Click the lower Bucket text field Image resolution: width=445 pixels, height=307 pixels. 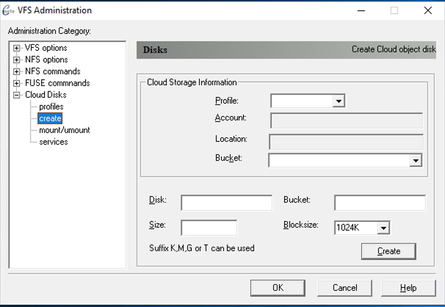(x=380, y=203)
